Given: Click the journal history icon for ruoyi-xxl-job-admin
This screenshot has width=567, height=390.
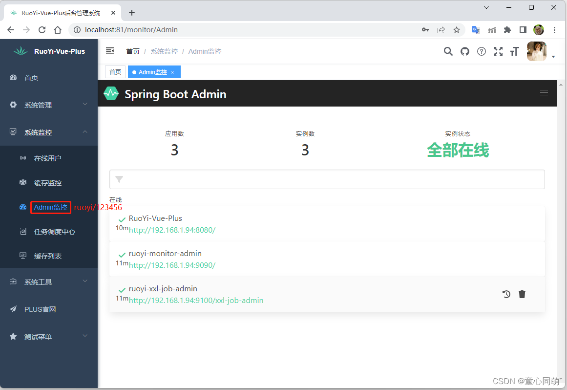Looking at the screenshot, I should (x=506, y=294).
